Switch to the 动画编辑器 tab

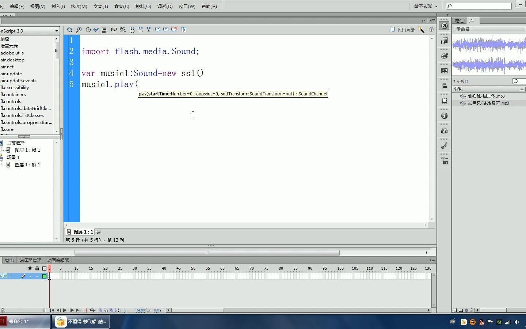(x=58, y=260)
